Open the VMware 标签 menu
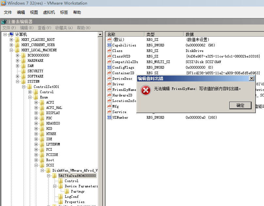The width and height of the screenshot is (264, 206). (x=64, y=12)
